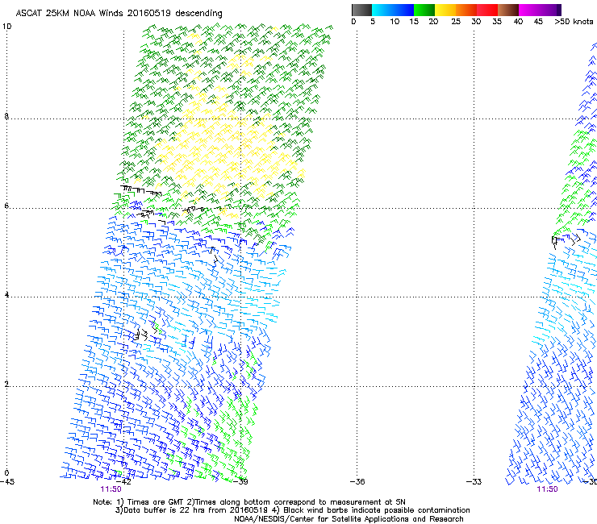Click the purple '11:50' time under the right swath

(x=547, y=489)
